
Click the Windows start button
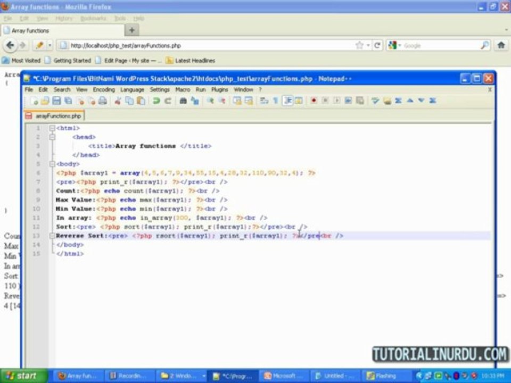pos(23,376)
